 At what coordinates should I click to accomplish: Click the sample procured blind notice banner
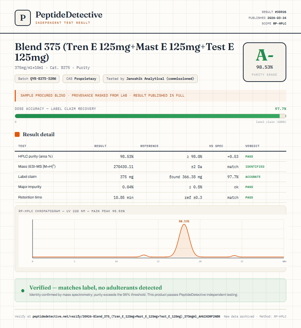[150, 96]
